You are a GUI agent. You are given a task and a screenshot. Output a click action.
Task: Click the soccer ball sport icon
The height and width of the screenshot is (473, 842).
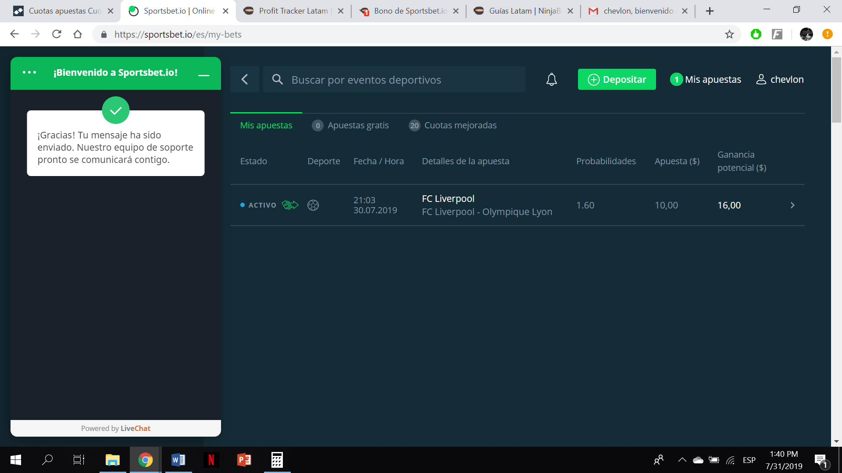tap(313, 205)
